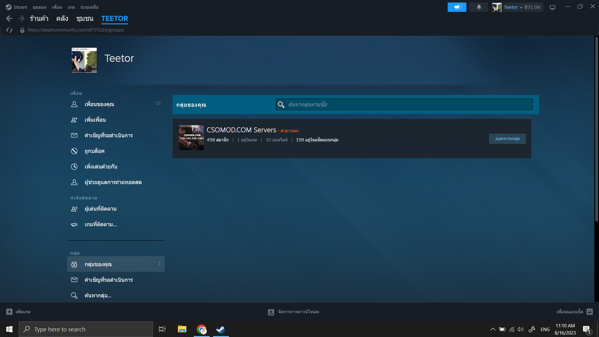This screenshot has width=599, height=337.
Task: Click the Add Game plus icon
Action: coord(9,312)
